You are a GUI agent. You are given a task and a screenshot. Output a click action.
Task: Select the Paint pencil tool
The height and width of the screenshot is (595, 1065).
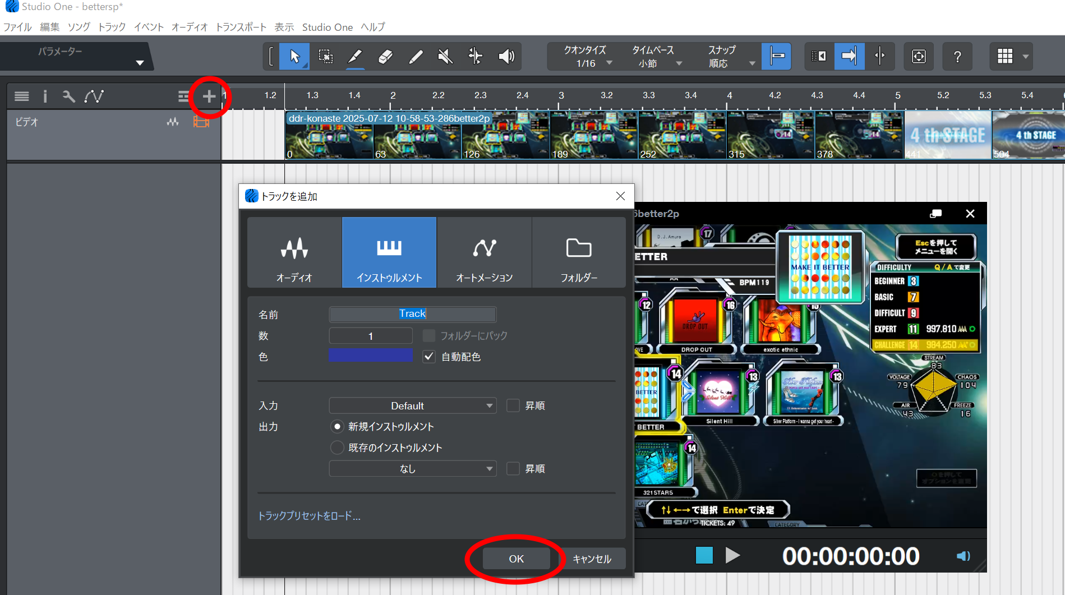pyautogui.click(x=416, y=56)
